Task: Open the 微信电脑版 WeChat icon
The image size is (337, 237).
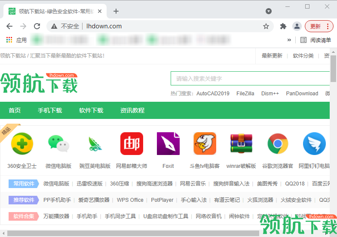Action: (x=58, y=143)
